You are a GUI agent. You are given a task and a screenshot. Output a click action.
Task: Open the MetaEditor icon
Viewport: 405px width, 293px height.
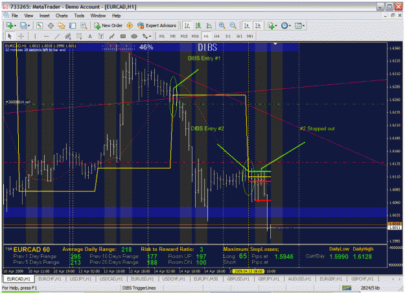130,25
